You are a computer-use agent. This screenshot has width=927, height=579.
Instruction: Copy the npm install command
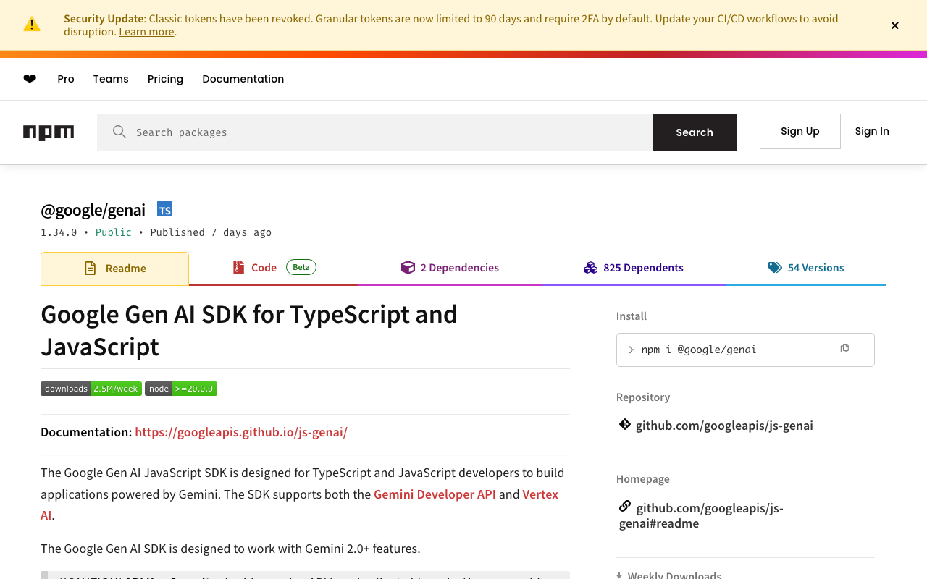[844, 349]
